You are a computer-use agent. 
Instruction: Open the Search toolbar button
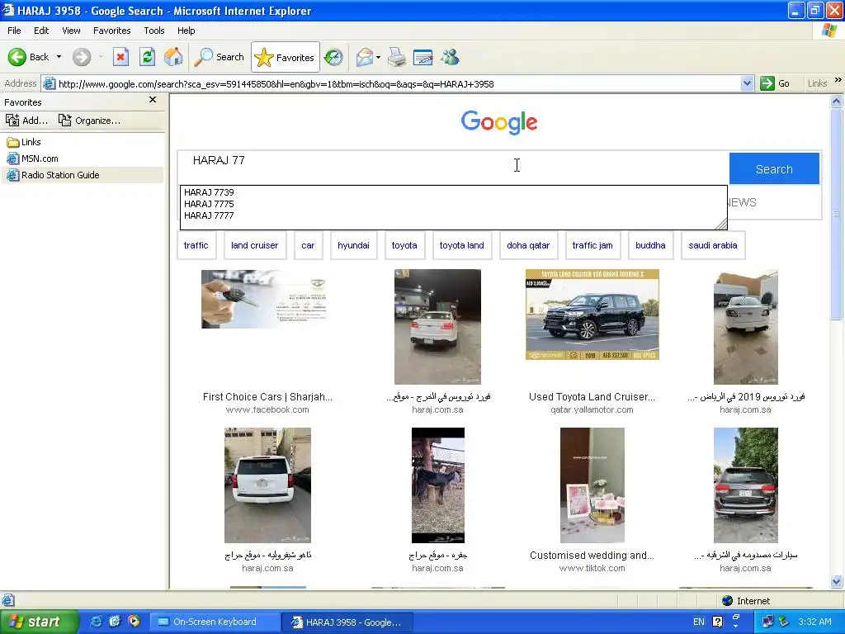[219, 57]
